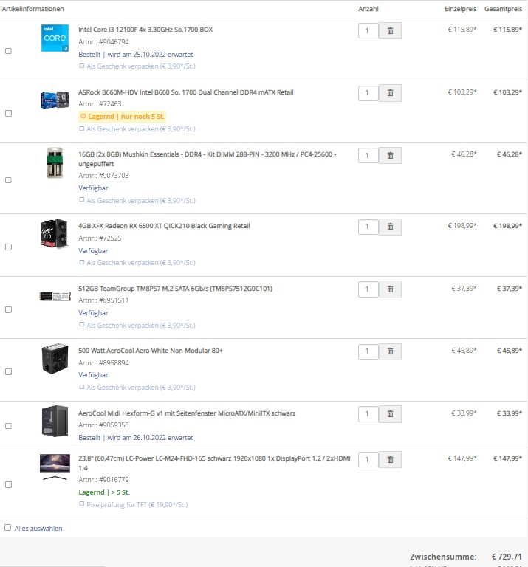Click the Intel Core i3 product thumbnail
528x567 pixels.
(x=55, y=38)
